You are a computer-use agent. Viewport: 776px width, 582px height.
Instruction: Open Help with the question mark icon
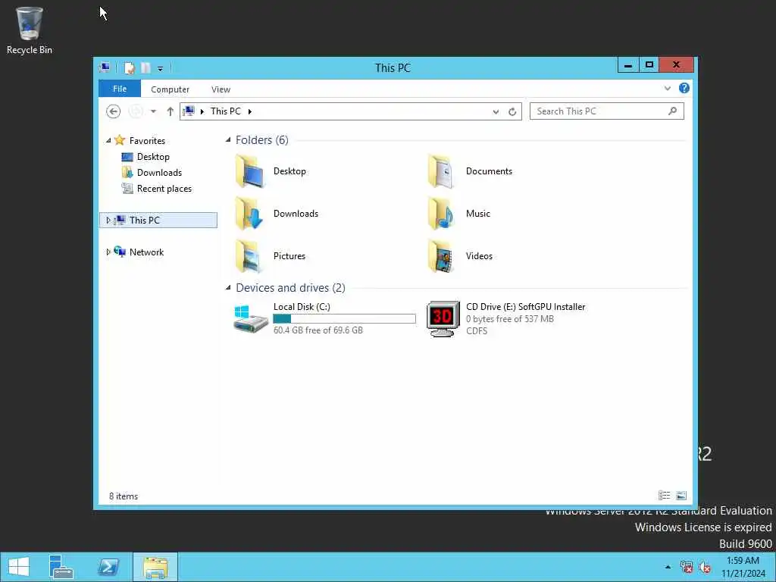(684, 88)
